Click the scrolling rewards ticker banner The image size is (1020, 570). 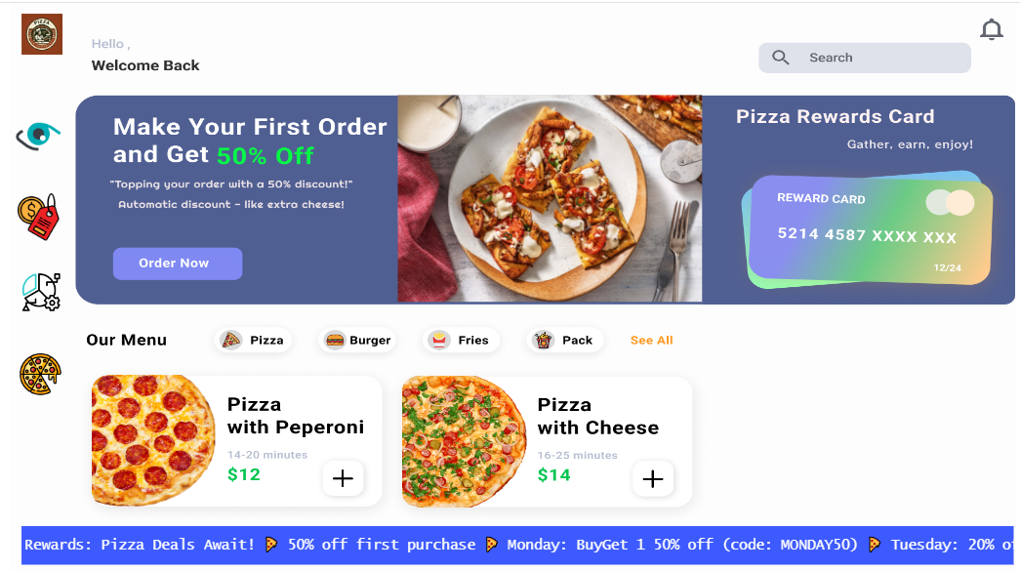(x=517, y=545)
